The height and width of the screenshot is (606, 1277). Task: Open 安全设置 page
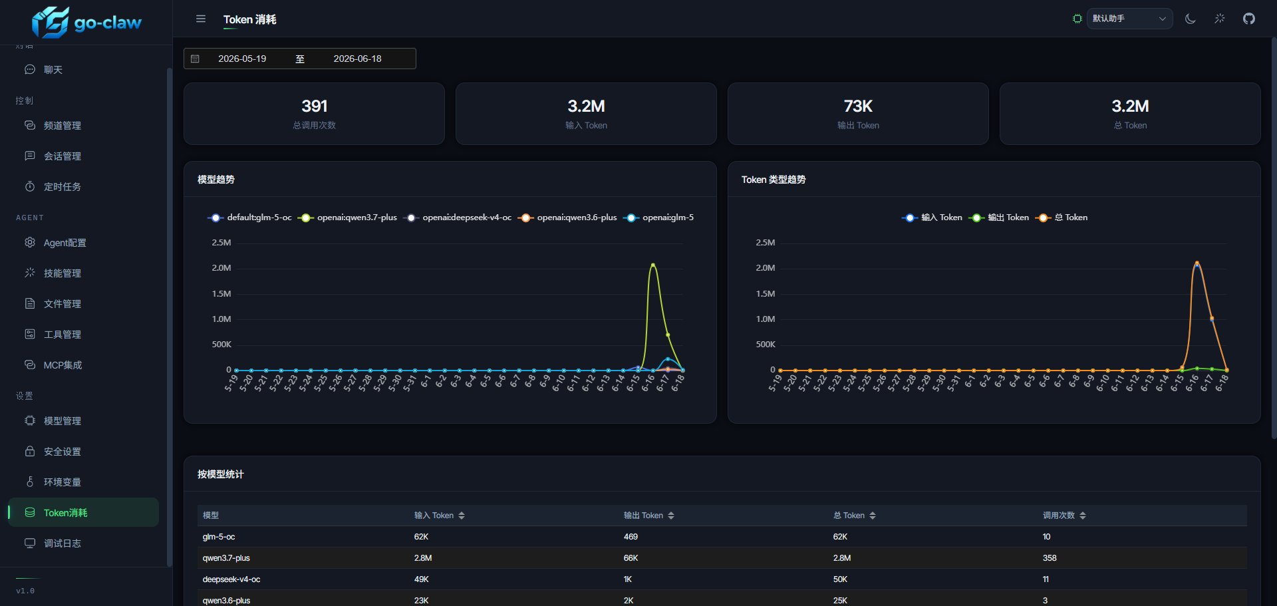click(x=83, y=452)
